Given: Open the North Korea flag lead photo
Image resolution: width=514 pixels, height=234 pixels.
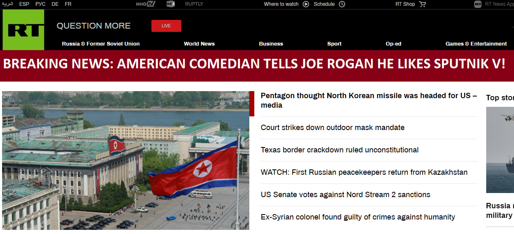Looking at the screenshot, I should click(x=126, y=160).
